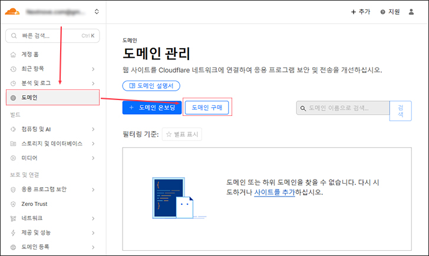
Task: Click the 빌드 section label
Action: (15, 115)
